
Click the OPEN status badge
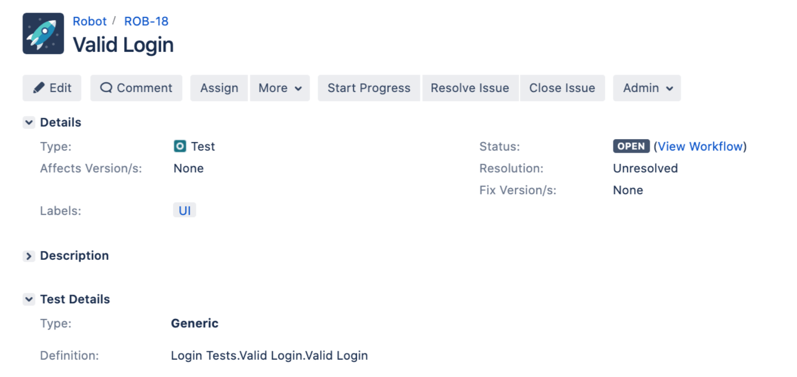coord(631,146)
